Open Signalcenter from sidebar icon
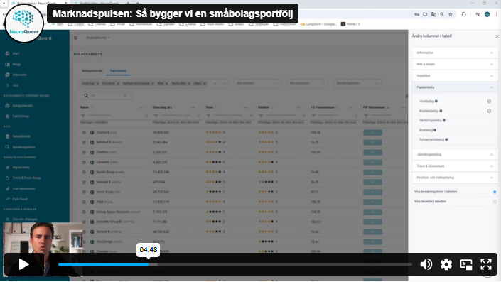Screen dimensions: 501x282 tap(7, 168)
